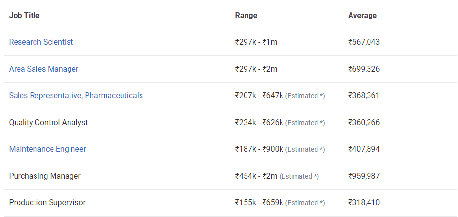Click the Range column header
458x217 pixels.
click(246, 15)
